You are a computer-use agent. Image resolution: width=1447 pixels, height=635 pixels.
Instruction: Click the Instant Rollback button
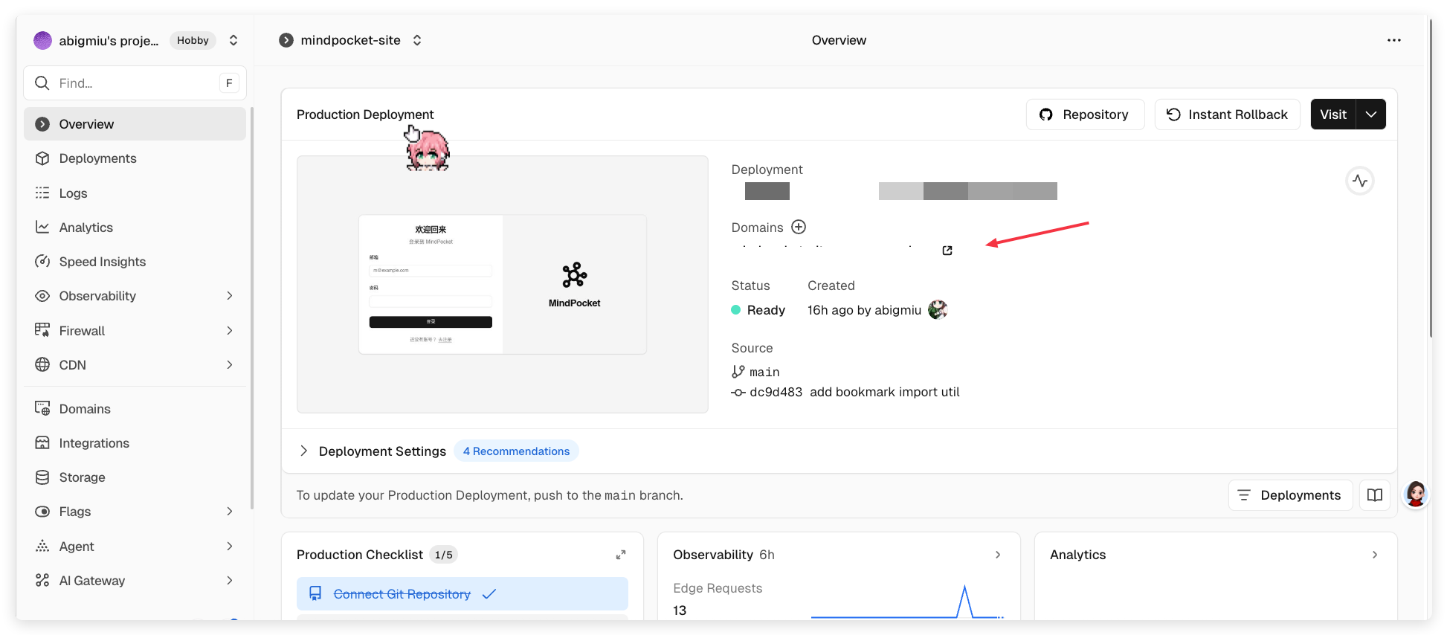coord(1227,115)
